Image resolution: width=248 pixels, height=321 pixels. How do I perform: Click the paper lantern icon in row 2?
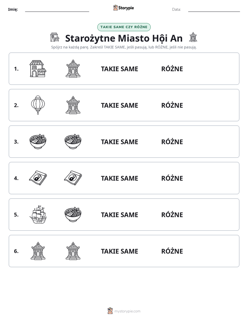click(x=38, y=105)
